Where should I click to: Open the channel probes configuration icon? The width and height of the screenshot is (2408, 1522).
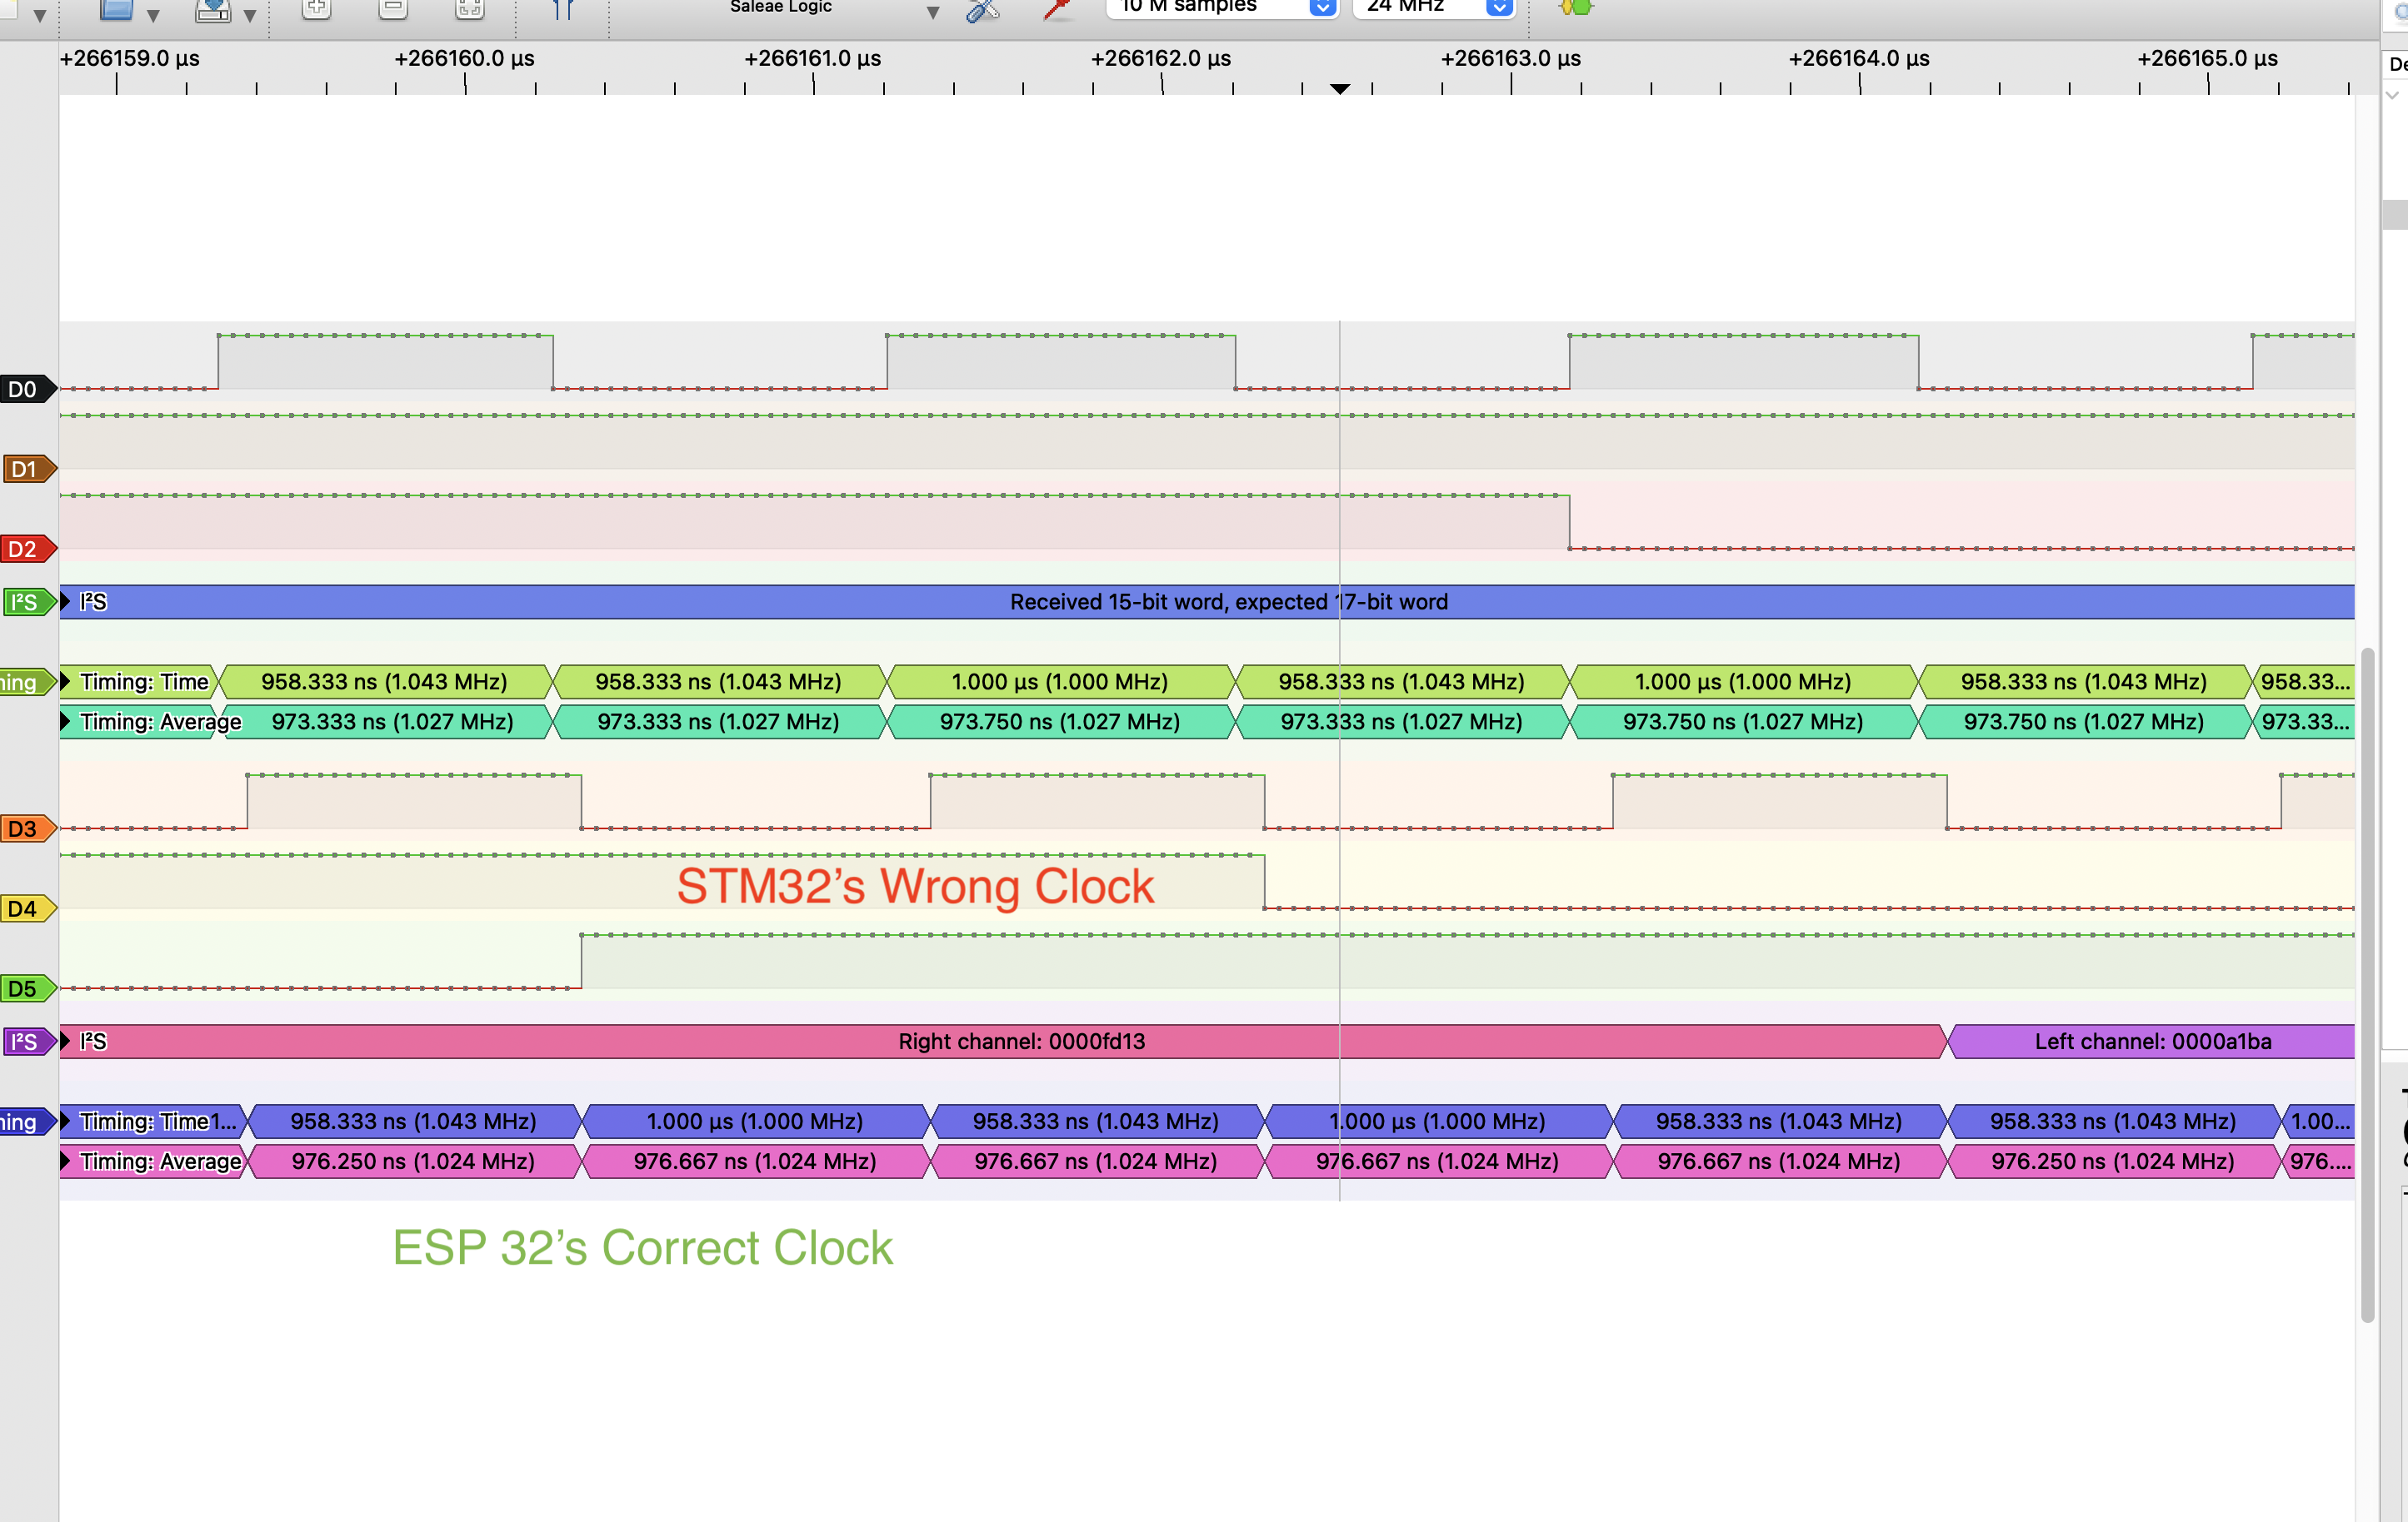click(1056, 10)
